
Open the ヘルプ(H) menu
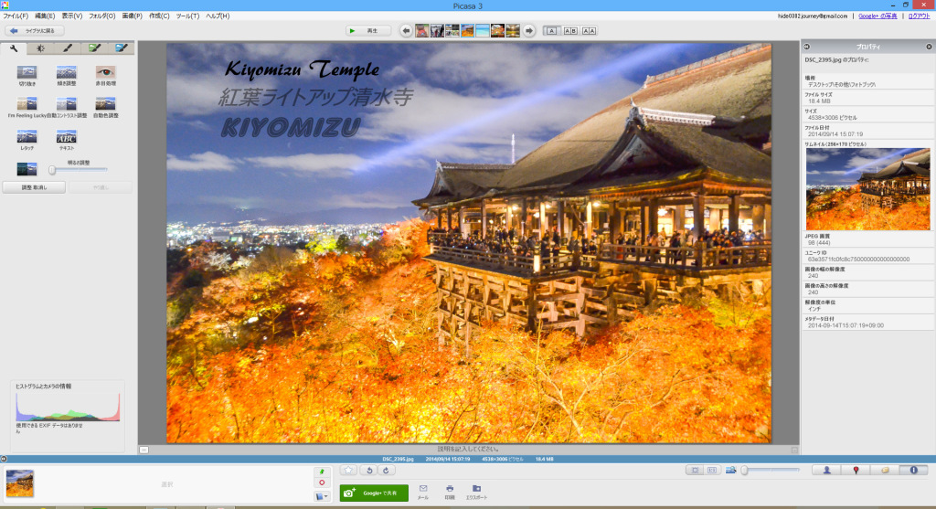click(218, 16)
